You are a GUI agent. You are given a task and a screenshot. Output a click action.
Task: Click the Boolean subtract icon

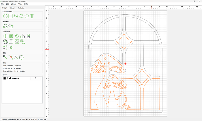11,26
